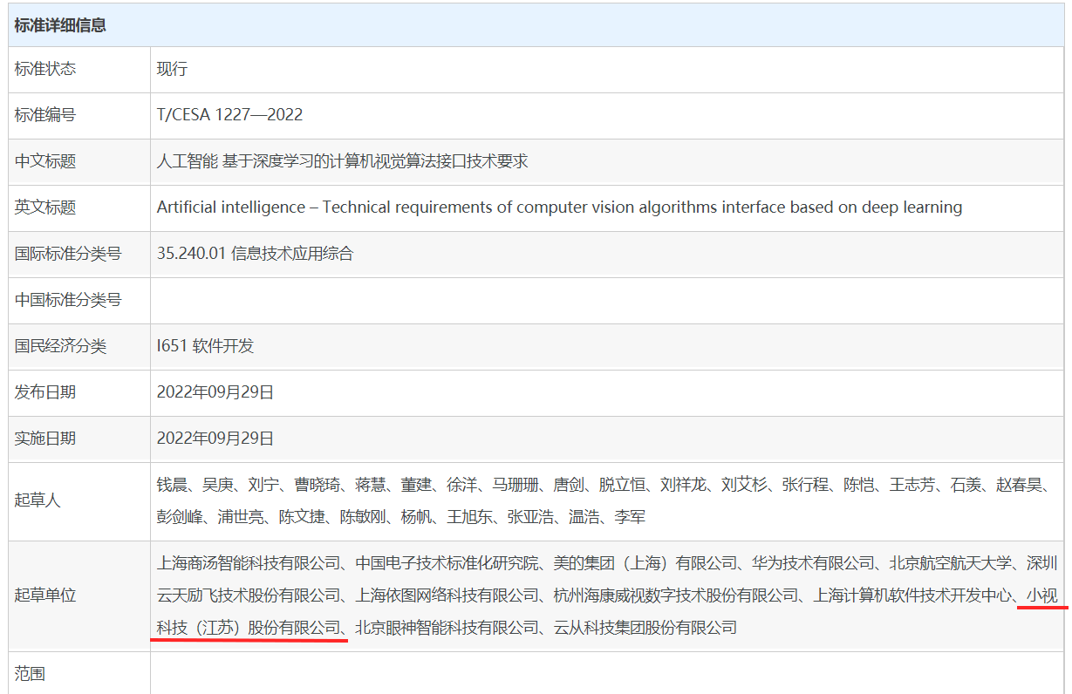Viewport: 1072px width, 694px height.
Task: Click the 范围 row label
Action: point(30,673)
